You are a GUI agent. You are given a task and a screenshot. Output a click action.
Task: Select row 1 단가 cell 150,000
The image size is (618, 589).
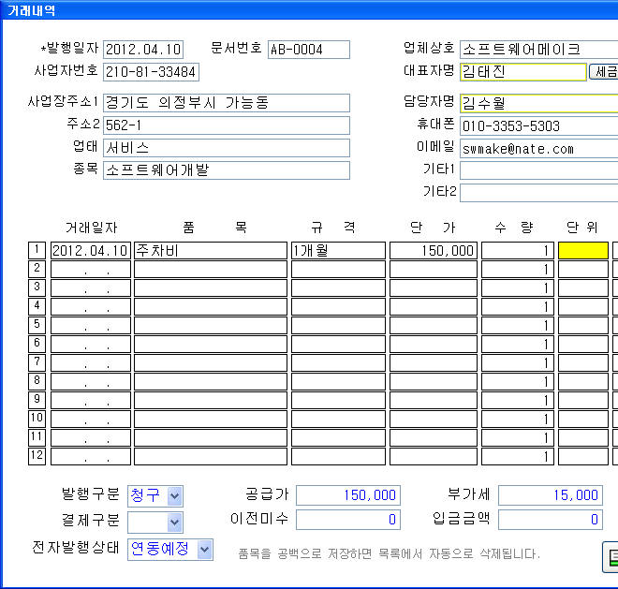coord(434,251)
